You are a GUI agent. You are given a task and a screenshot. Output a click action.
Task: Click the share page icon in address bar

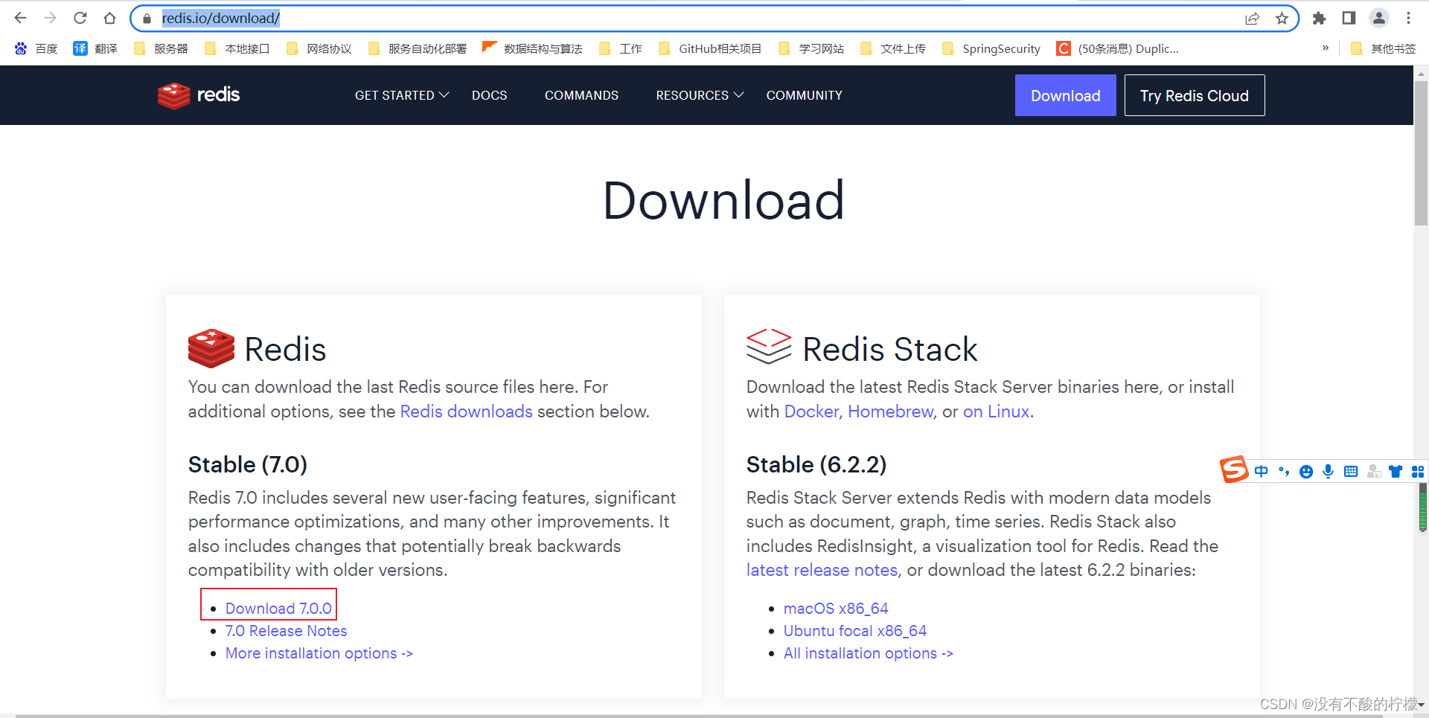[1252, 19]
